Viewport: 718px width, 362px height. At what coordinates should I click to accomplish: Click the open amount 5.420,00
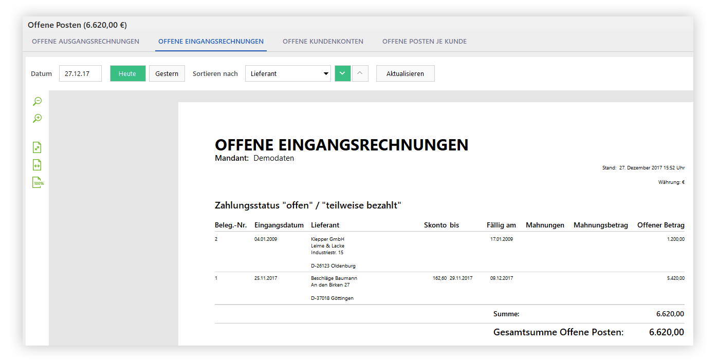pos(675,278)
